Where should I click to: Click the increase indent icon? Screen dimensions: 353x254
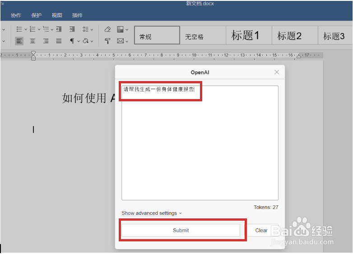(x=72, y=29)
